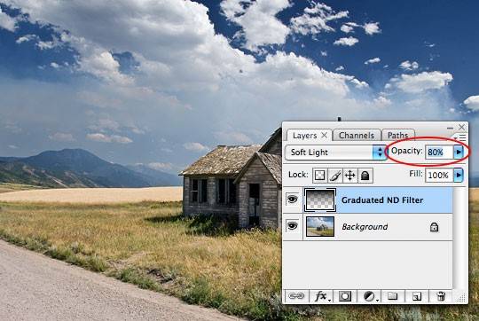The width and height of the screenshot is (479, 321).
Task: Create a new layer
Action: coord(417,296)
